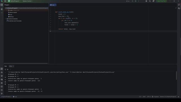Open the main hamburger menu
Screen dimensions: 181x102
pyautogui.click(x=5, y=1)
